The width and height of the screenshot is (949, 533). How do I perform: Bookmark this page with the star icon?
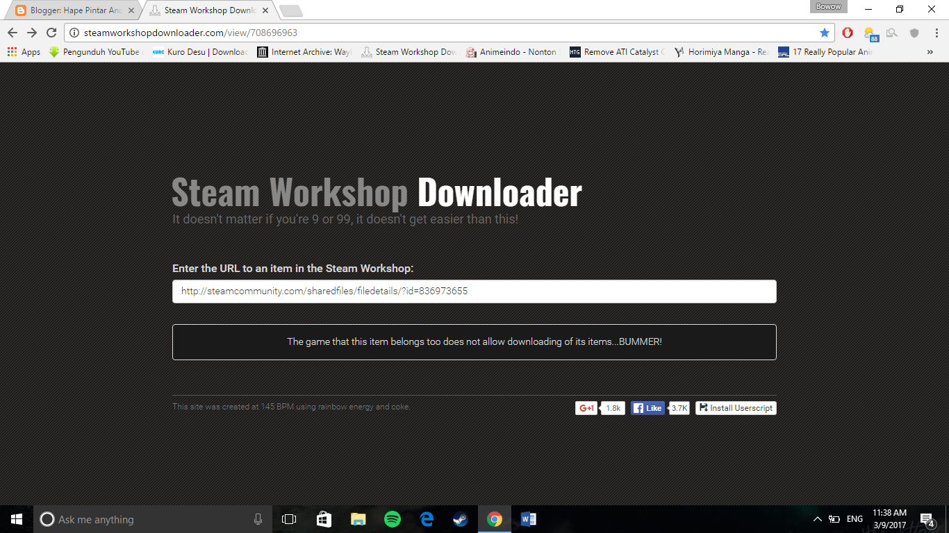click(x=825, y=32)
